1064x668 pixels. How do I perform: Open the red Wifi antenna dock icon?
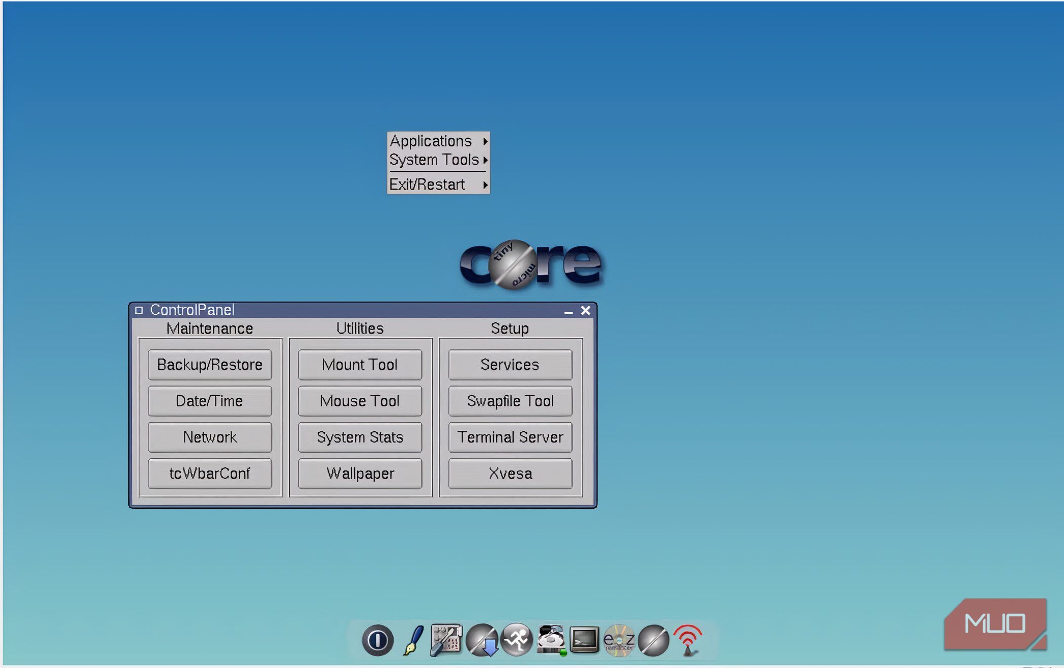pyautogui.click(x=688, y=640)
